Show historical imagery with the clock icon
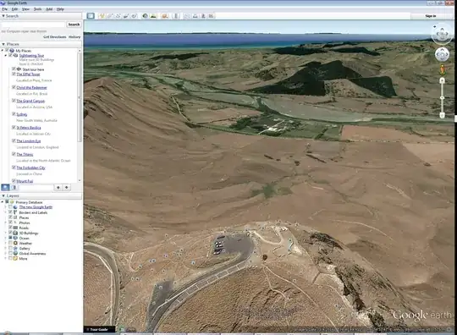 (x=146, y=16)
